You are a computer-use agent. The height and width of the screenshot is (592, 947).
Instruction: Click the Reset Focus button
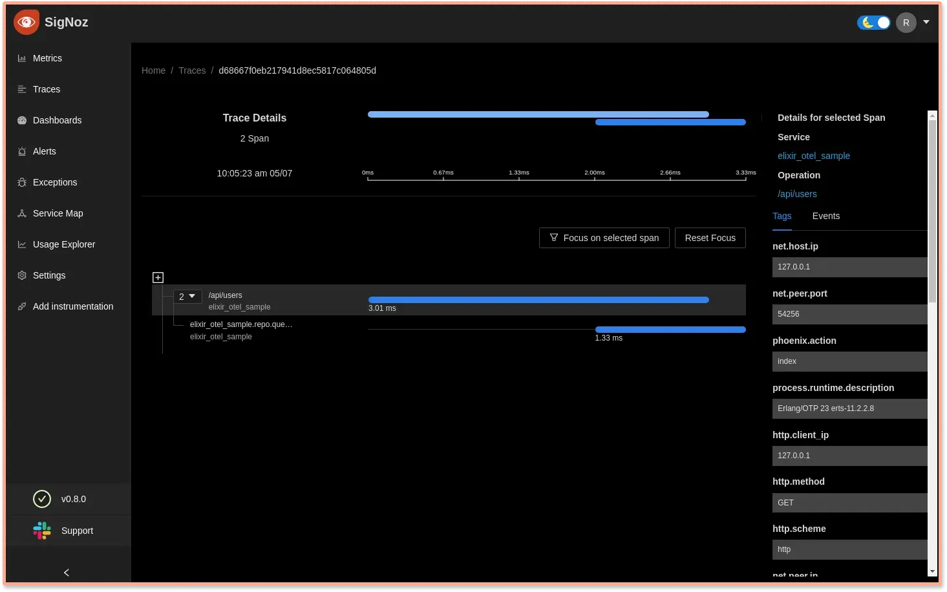(710, 238)
